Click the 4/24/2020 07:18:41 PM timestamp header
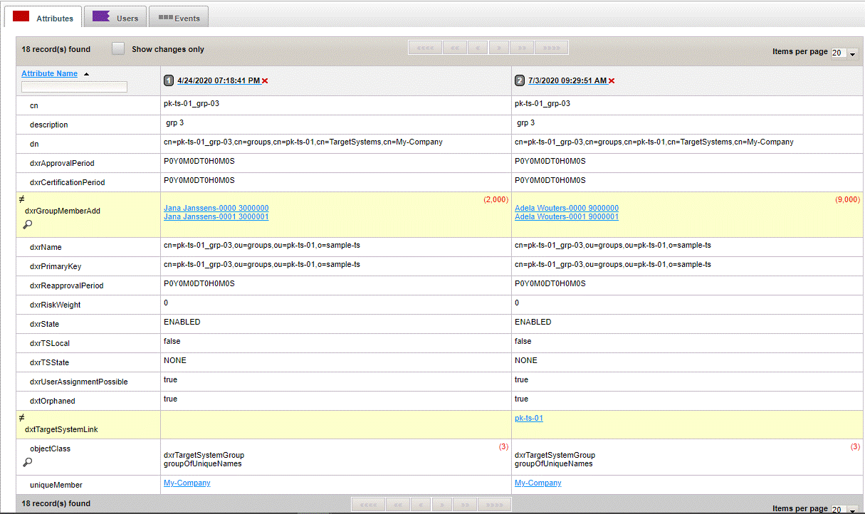 pyautogui.click(x=218, y=81)
